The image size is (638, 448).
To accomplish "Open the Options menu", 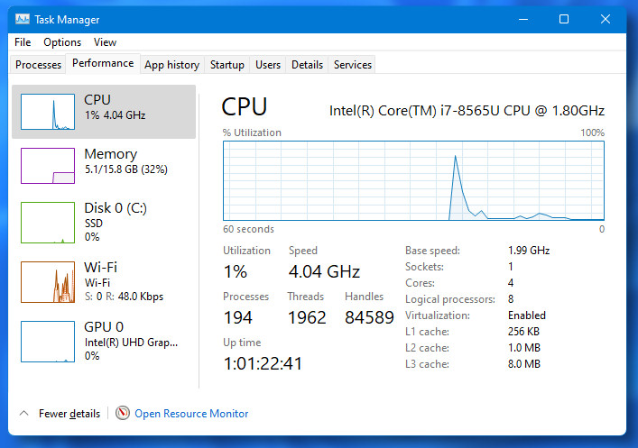I will coord(62,42).
